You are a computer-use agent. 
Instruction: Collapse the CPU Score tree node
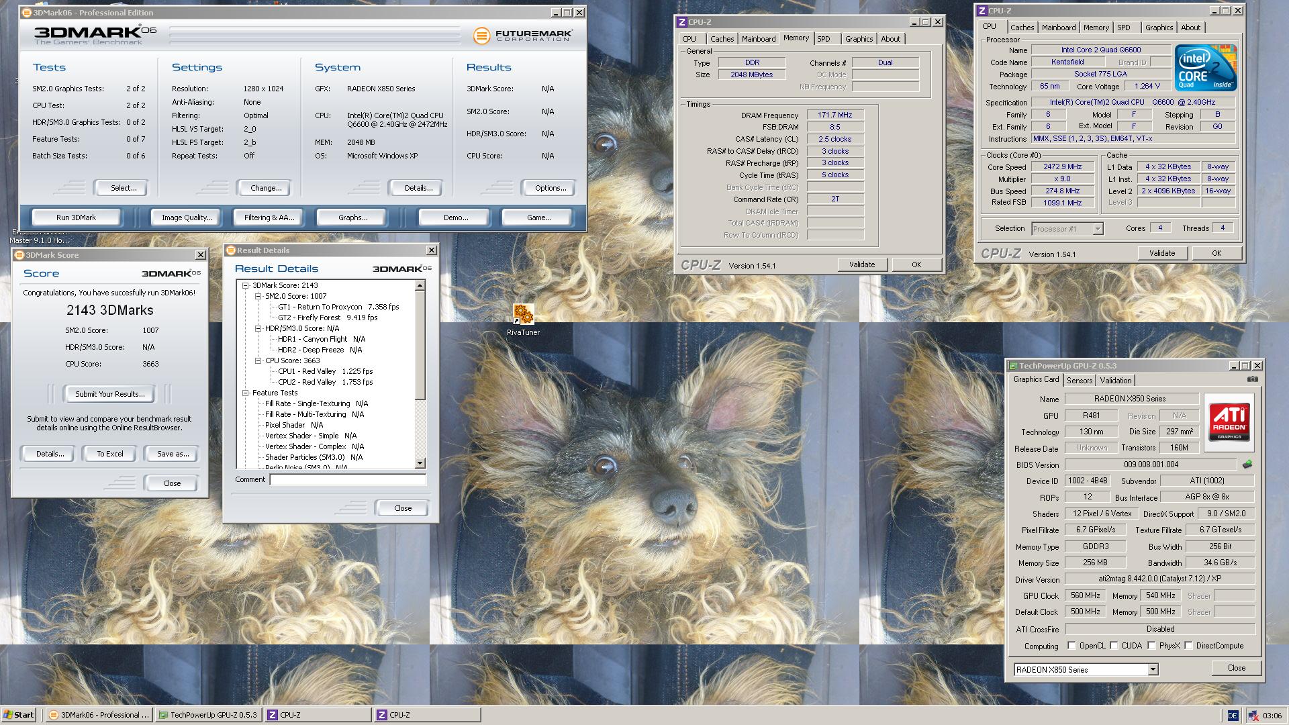coord(258,360)
